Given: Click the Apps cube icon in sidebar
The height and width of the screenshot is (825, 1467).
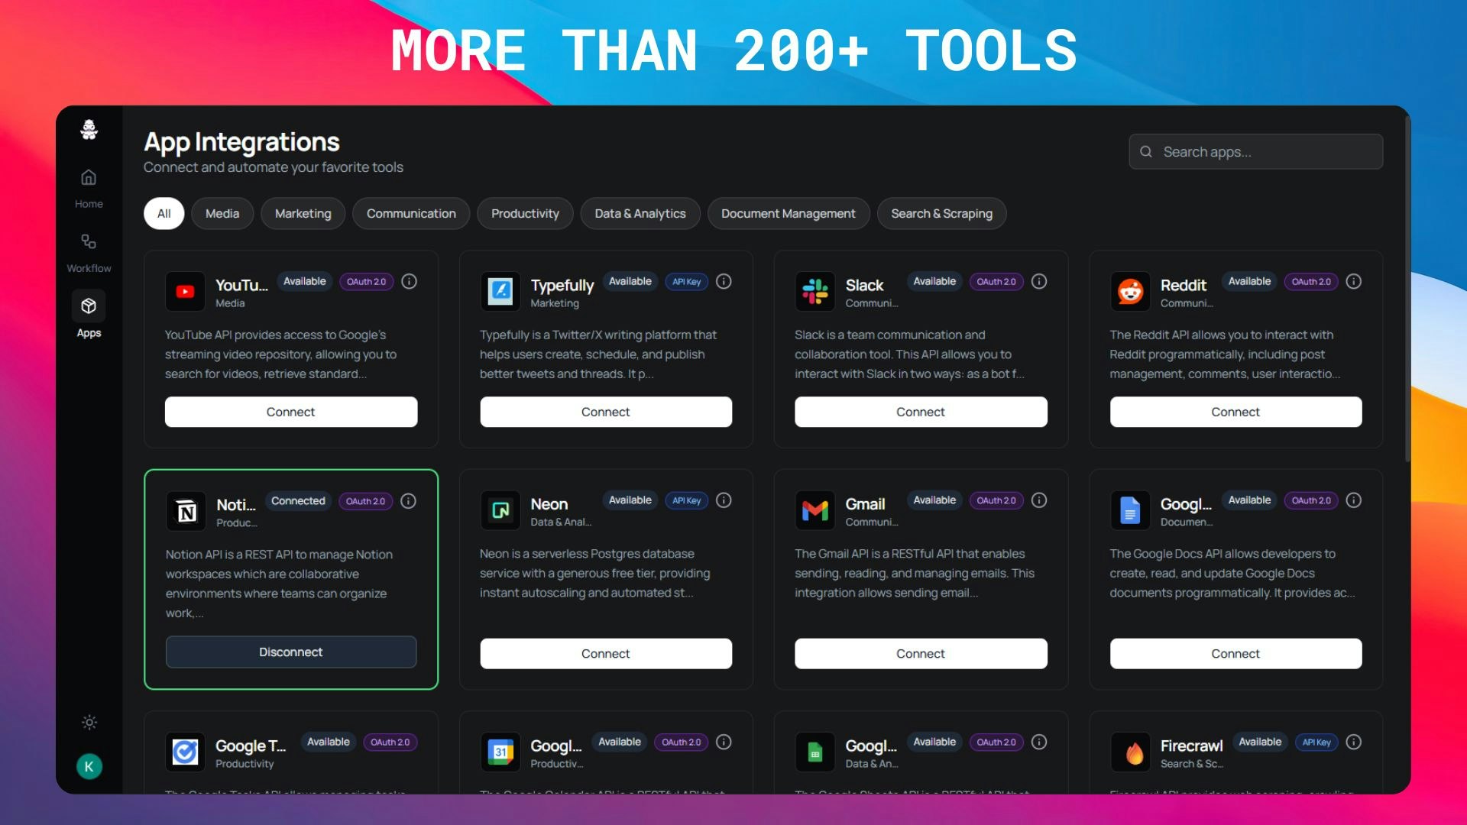Looking at the screenshot, I should click(89, 306).
